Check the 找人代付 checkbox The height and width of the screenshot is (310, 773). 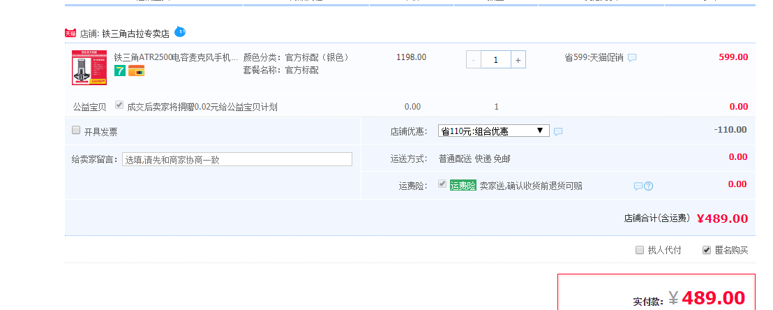tap(640, 250)
